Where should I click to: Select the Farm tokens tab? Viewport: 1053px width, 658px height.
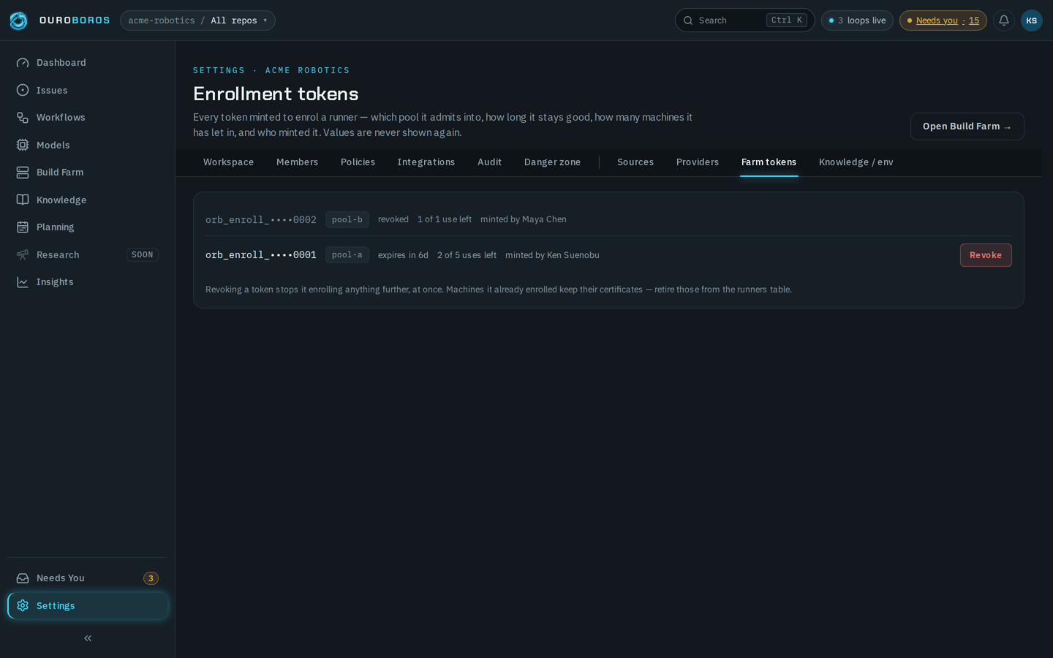pos(769,162)
